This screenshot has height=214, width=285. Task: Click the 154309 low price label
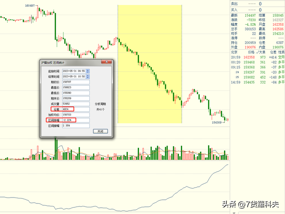pyautogui.click(x=216, y=123)
